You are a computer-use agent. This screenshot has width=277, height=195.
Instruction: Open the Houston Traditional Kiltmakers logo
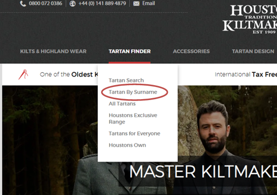point(250,19)
